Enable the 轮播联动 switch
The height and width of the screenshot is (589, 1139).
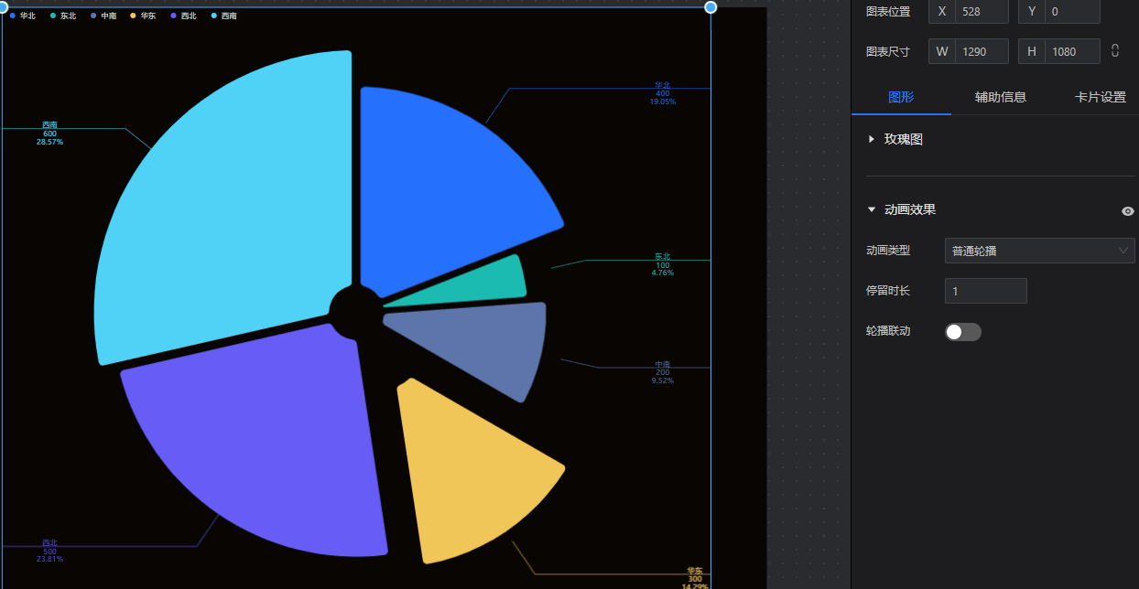pos(962,332)
